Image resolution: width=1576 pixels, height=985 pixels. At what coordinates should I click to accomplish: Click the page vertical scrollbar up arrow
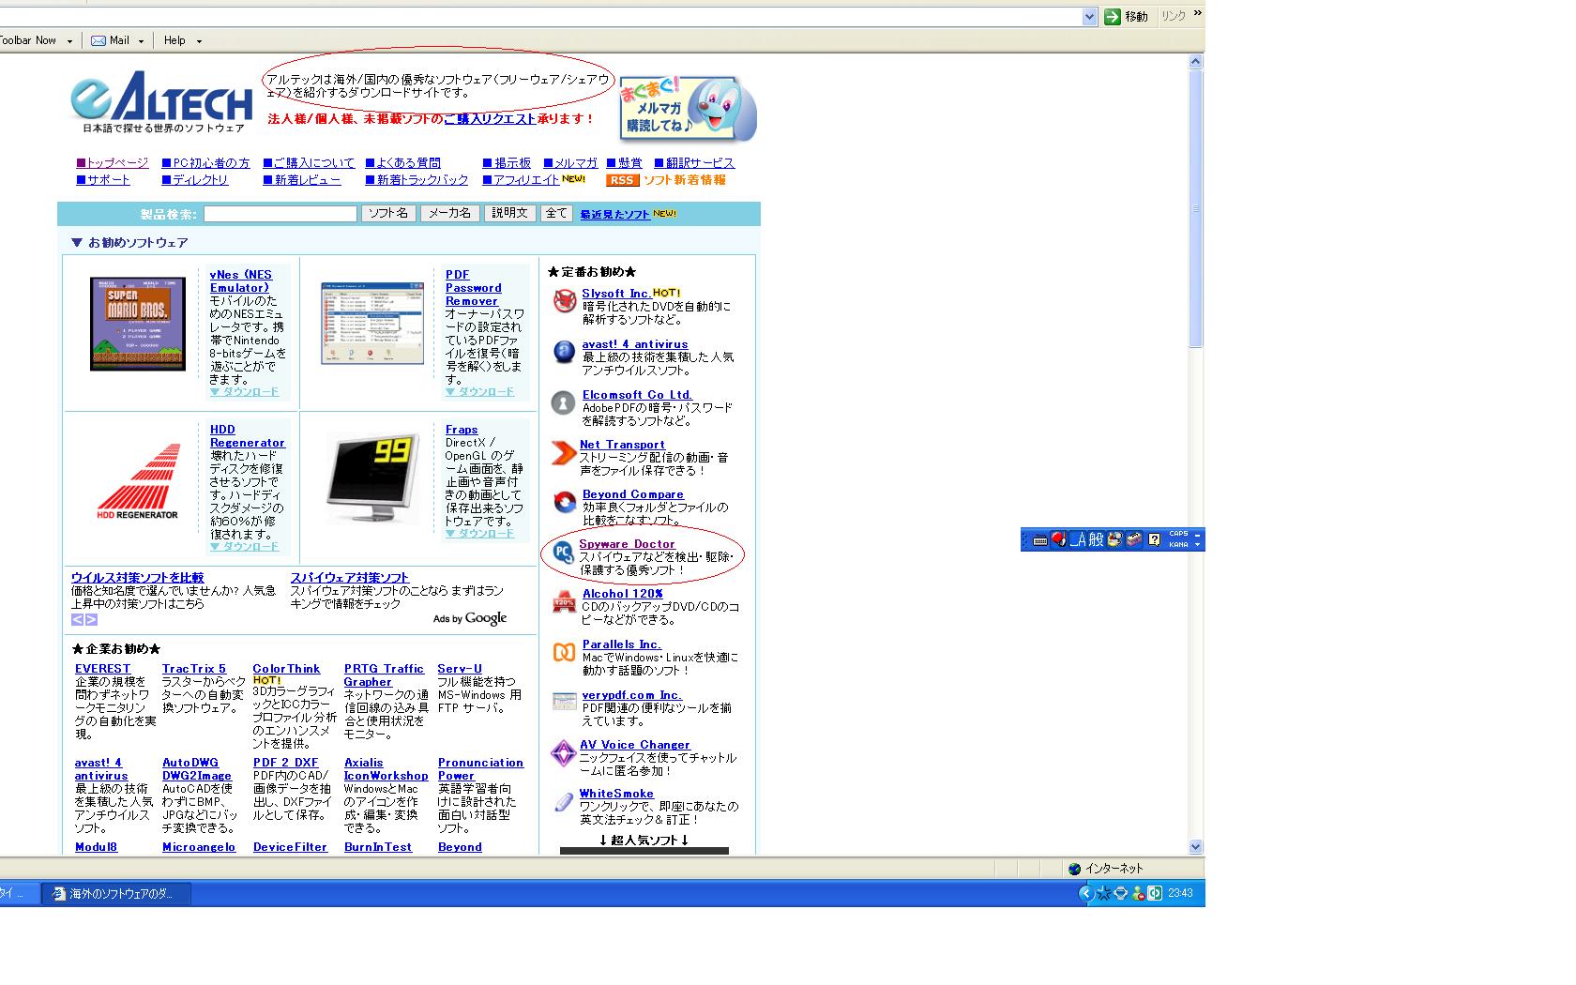point(1196,62)
